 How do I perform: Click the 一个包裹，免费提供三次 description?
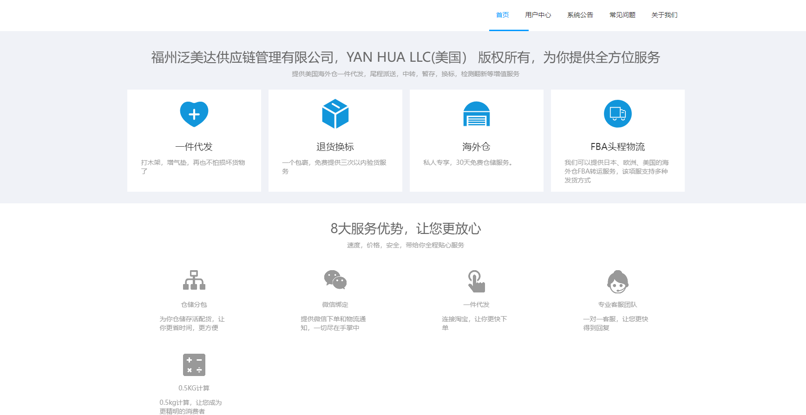click(x=334, y=167)
